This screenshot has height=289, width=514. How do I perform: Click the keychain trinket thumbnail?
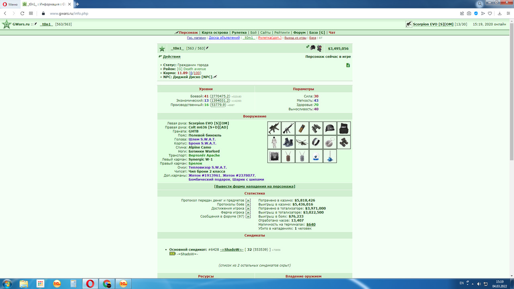click(330, 142)
